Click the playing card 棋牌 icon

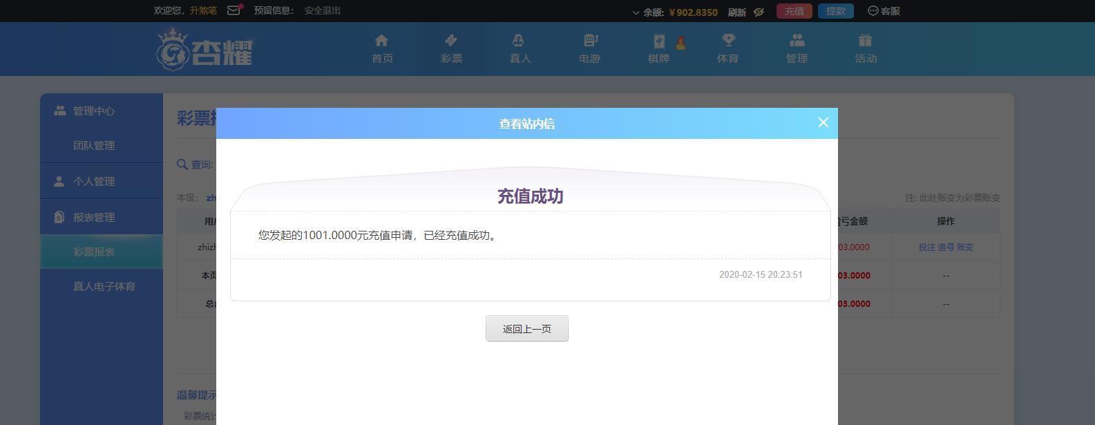658,41
